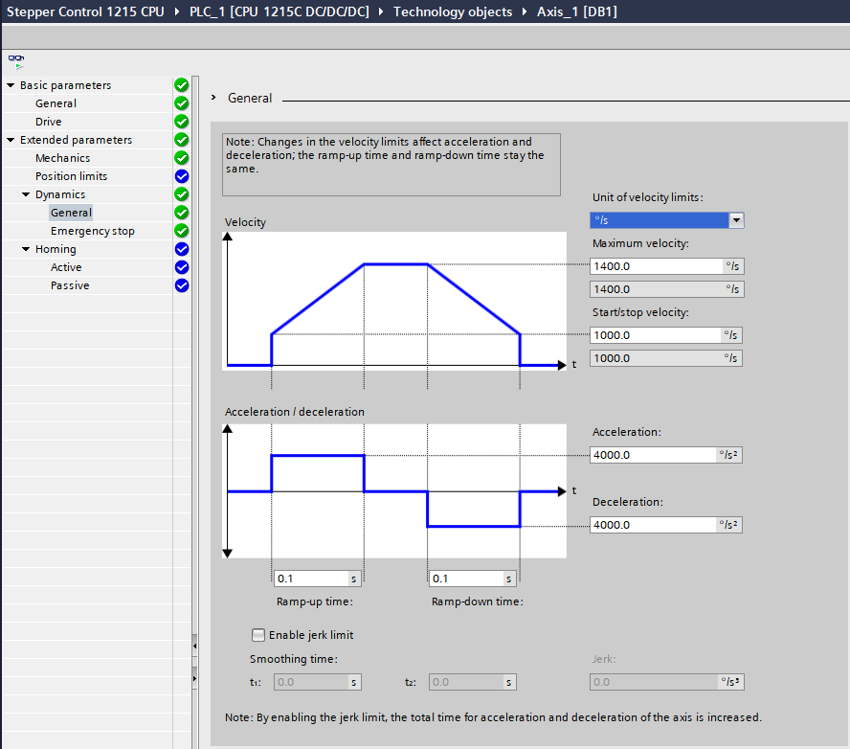Click the green status icon beside Mechanics

pos(182,158)
